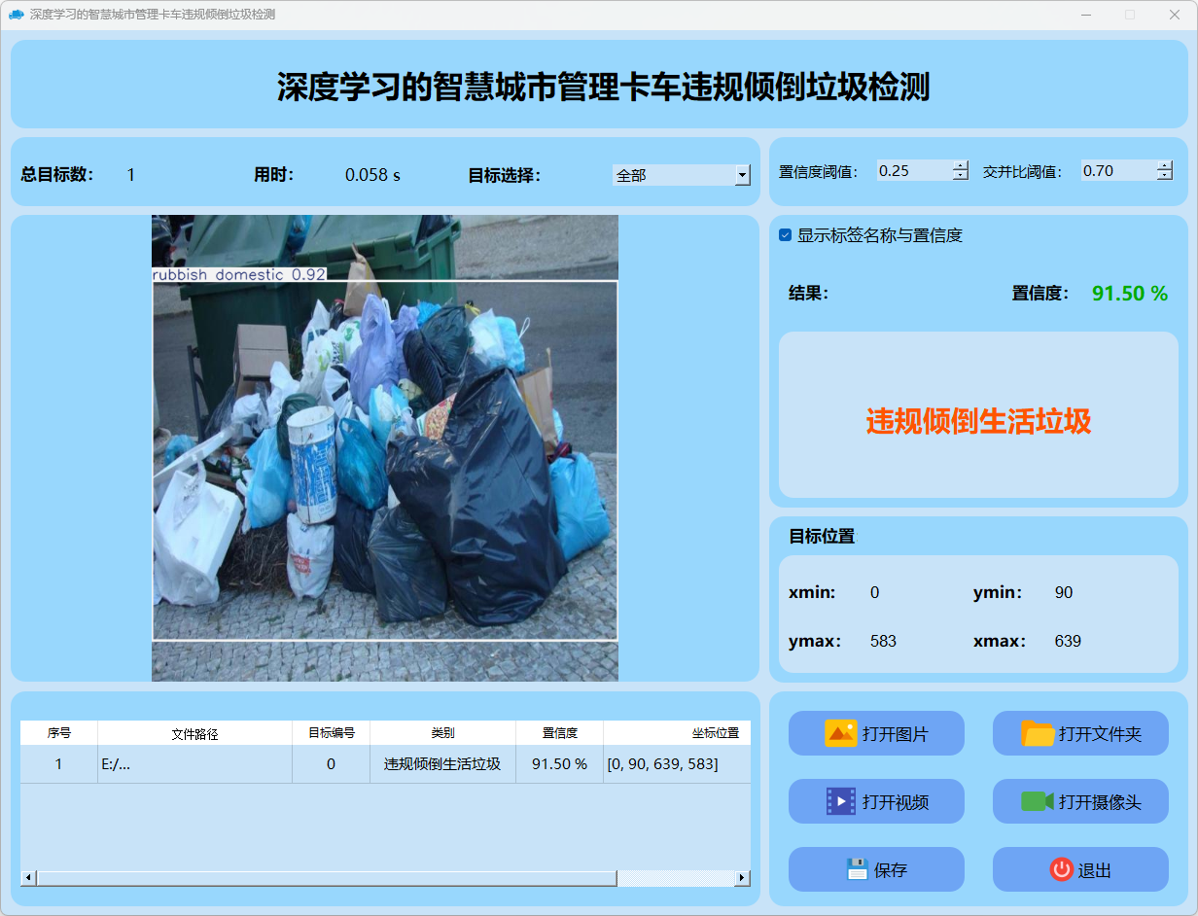1198x916 pixels.
Task: Increase the 置信度阈值 value with up arrow
Action: [961, 165]
